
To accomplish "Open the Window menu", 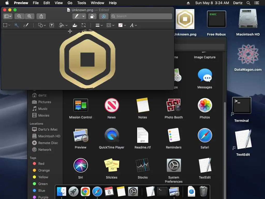I will click(x=98, y=3).
